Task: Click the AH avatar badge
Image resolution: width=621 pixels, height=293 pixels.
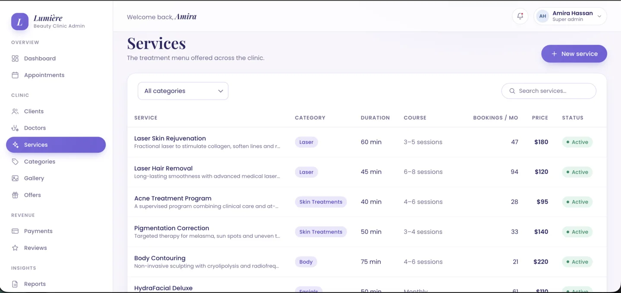Action: coord(543,16)
